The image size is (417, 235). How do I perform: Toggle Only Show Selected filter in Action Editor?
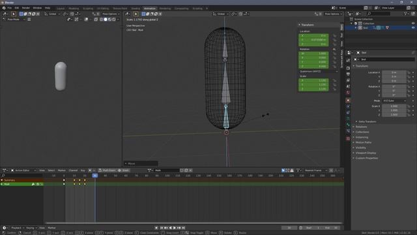pyautogui.click(x=283, y=170)
